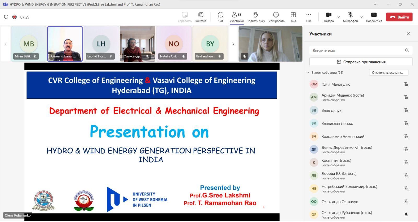Toggle the Camera on or off
418x222 pixels.
pyautogui.click(x=328, y=17)
